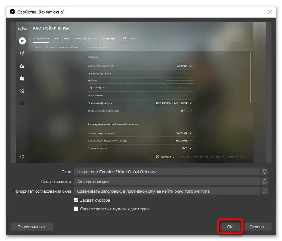This screenshot has height=241, width=282.
Task: Switch to the Контроллер tab in preview
Action: (x=108, y=39)
